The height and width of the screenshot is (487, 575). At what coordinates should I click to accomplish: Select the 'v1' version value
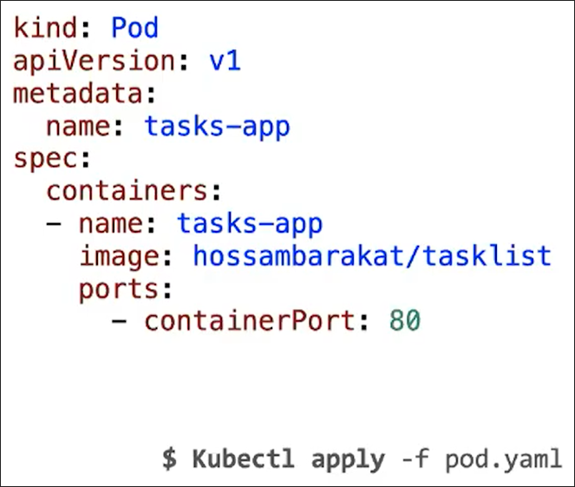click(x=225, y=62)
